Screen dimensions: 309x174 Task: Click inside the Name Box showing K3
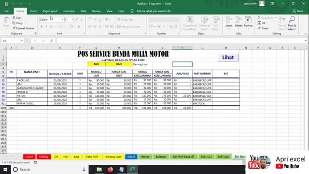point(10,41)
